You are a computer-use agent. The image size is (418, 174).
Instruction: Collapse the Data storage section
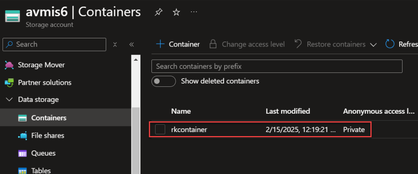click(x=9, y=100)
